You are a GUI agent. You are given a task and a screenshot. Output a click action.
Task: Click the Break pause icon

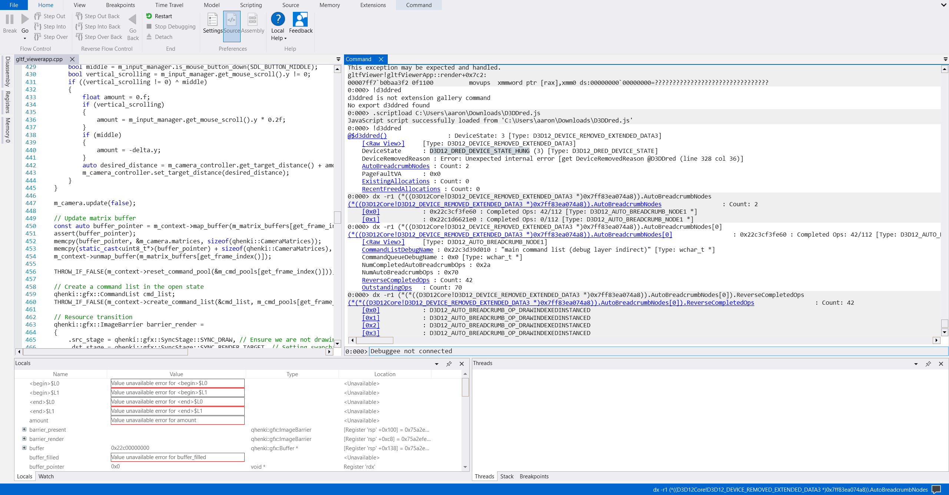[10, 19]
